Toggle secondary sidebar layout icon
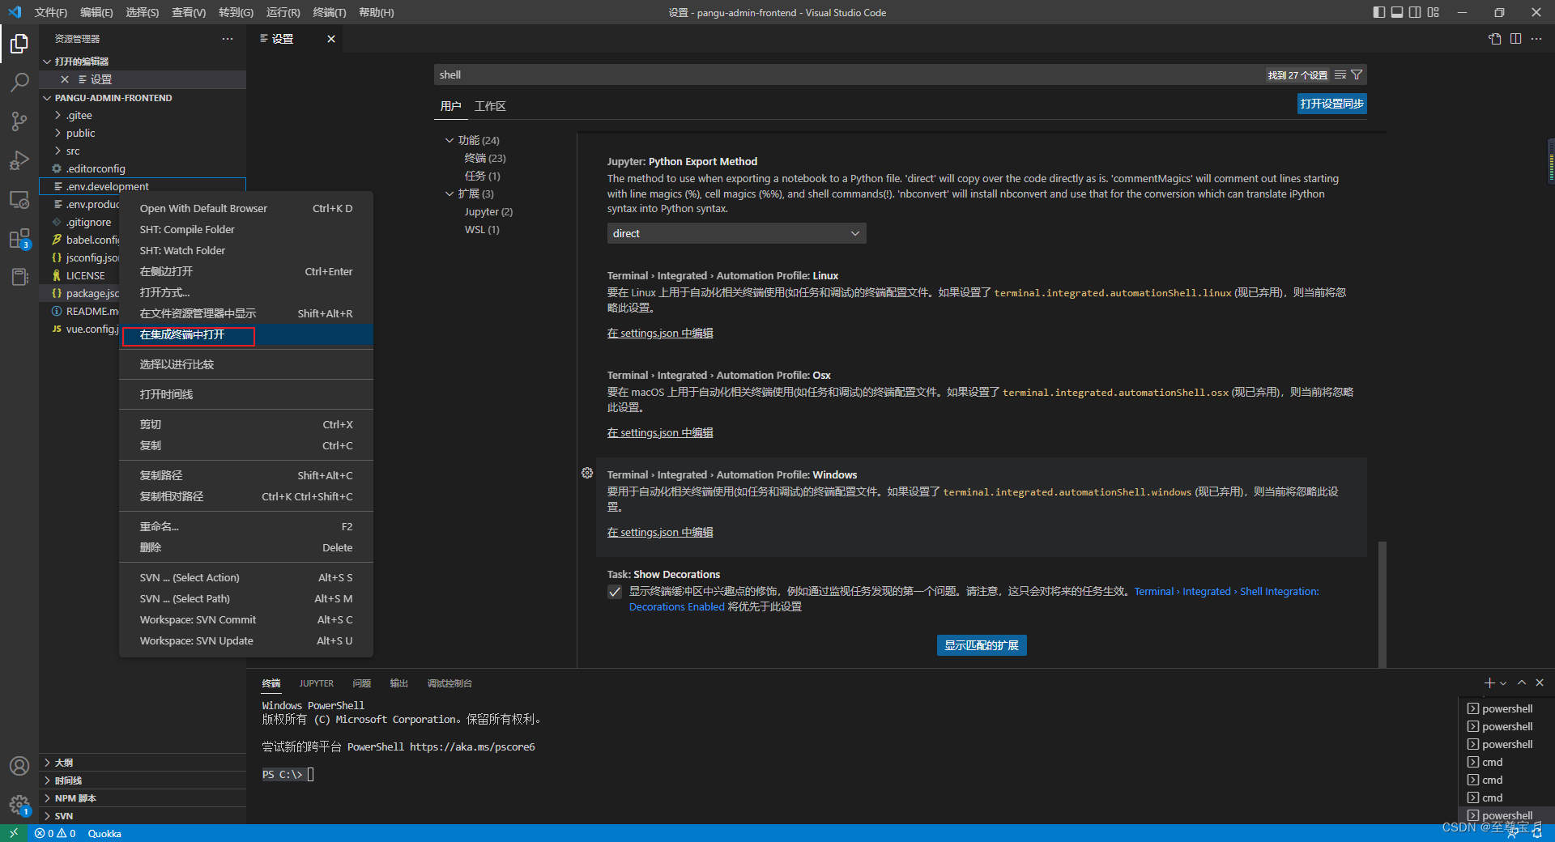This screenshot has height=842, width=1555. click(x=1415, y=12)
